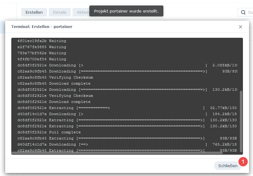This screenshot has height=176, width=253.
Task: Click the red number 1 badge
Action: tap(243, 162)
